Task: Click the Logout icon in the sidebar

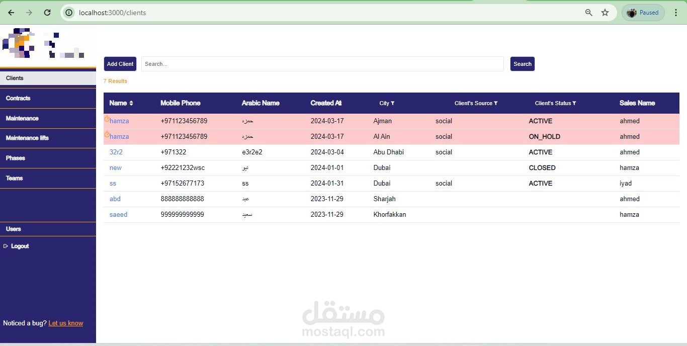Action: point(6,246)
